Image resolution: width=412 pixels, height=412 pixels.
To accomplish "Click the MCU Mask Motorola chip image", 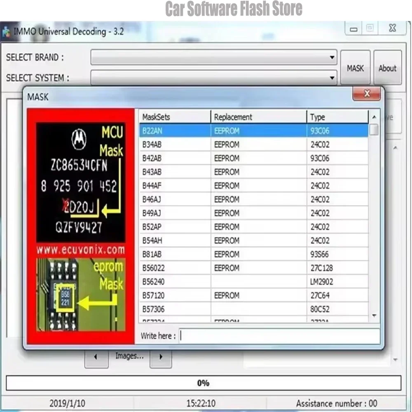I will tap(81, 182).
